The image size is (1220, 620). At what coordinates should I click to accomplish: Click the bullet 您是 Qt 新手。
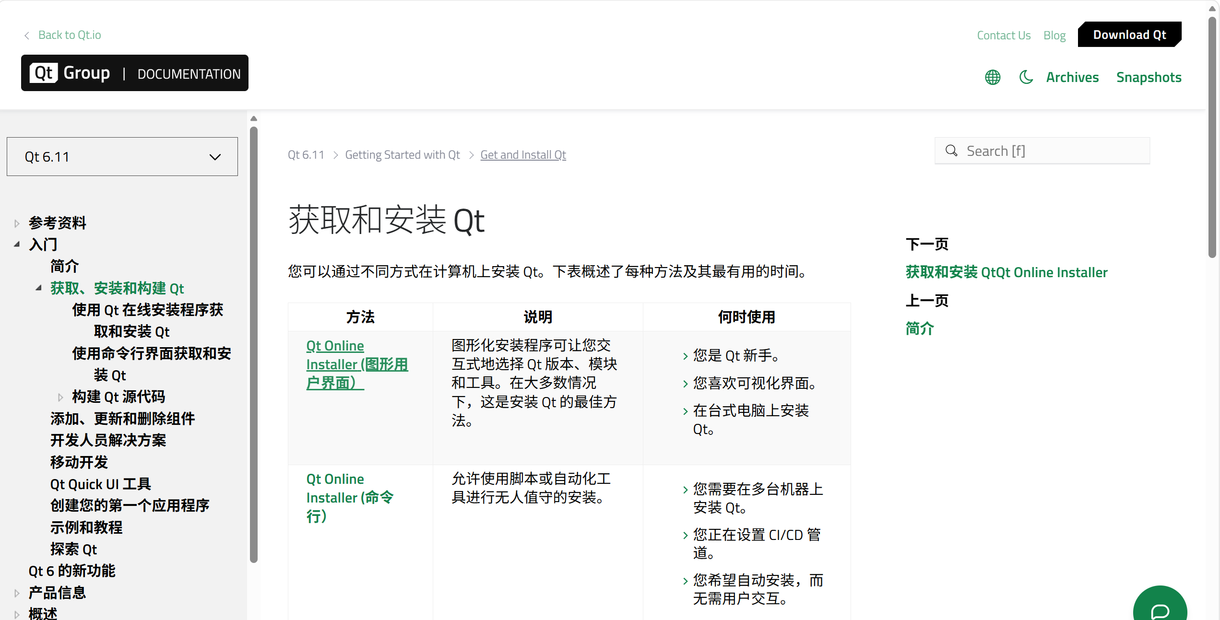pos(736,356)
